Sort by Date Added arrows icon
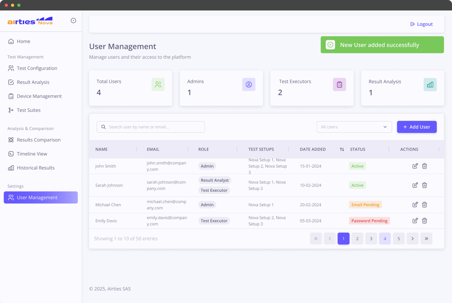 point(342,149)
